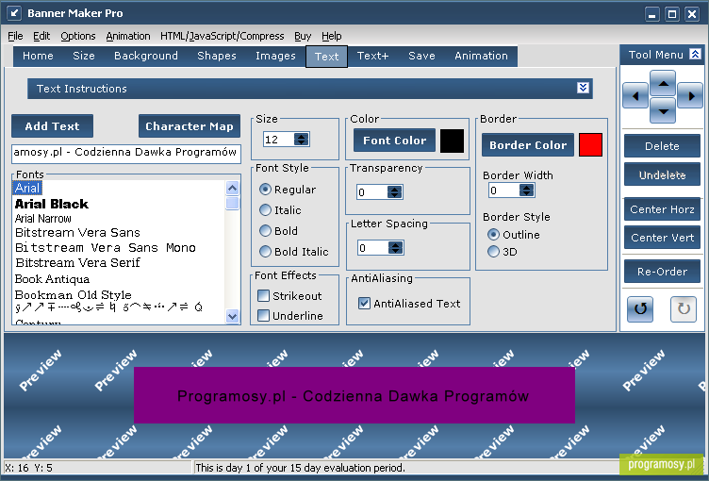This screenshot has width=709, height=481.
Task: Click the Size value field showing 12
Action: click(278, 139)
